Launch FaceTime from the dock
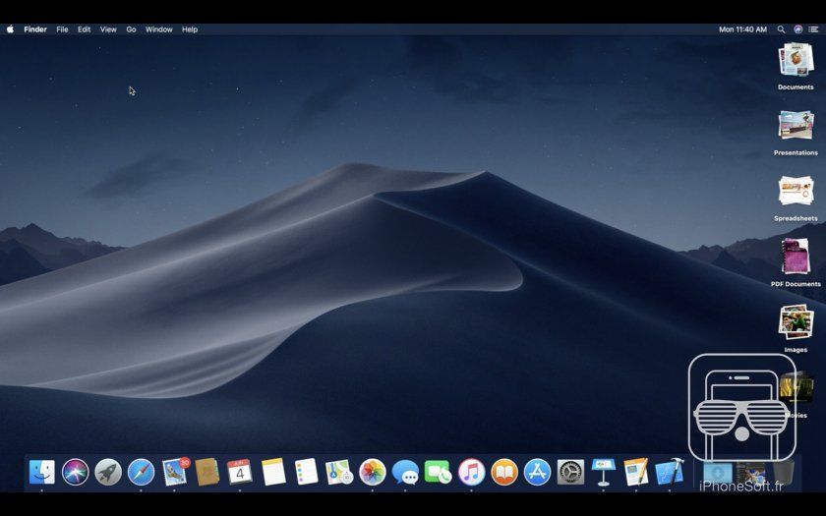This screenshot has height=516, width=826. (438, 473)
